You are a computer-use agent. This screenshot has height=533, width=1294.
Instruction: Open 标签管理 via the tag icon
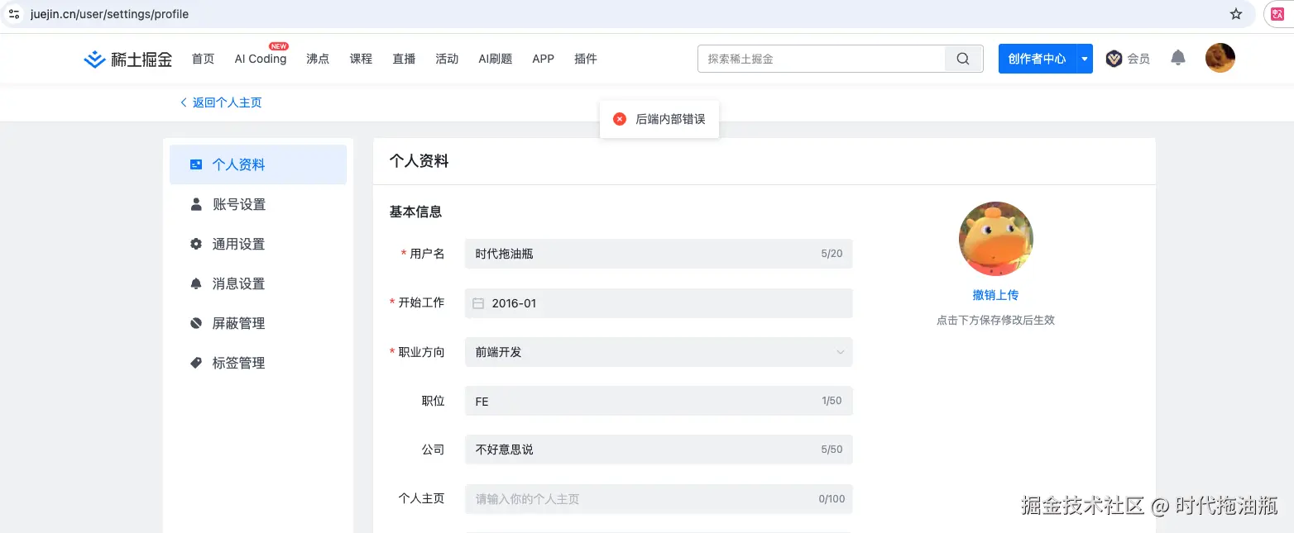coord(194,363)
